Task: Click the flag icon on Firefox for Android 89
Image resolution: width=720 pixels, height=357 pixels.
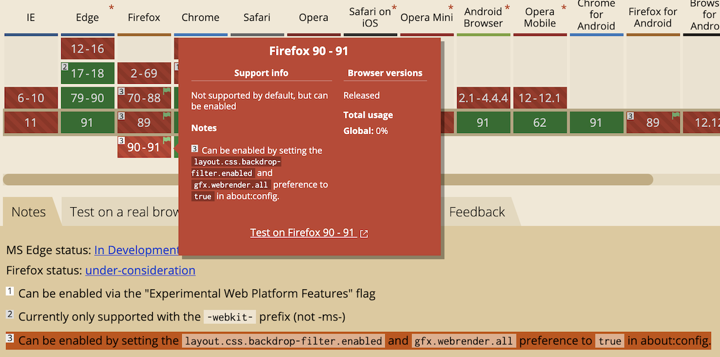Action: 675,115
